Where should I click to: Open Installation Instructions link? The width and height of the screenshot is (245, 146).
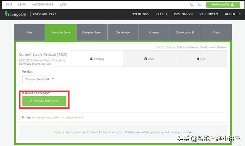[x=45, y=118]
